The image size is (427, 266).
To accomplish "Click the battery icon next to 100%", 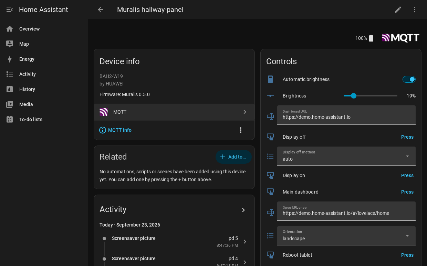I will pyautogui.click(x=371, y=38).
